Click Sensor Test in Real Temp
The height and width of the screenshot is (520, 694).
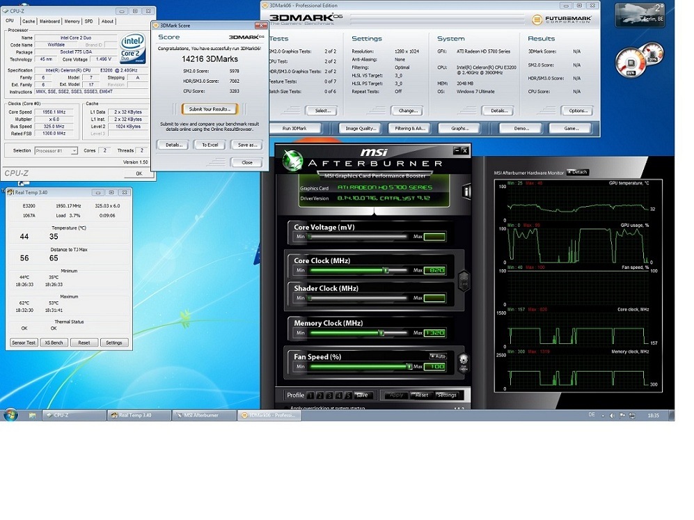24,342
